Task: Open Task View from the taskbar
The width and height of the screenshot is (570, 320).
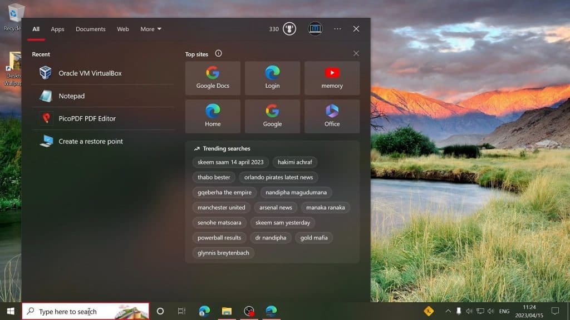Action: point(181,311)
